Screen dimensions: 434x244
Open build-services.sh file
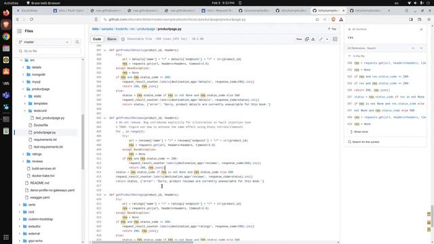(43, 169)
